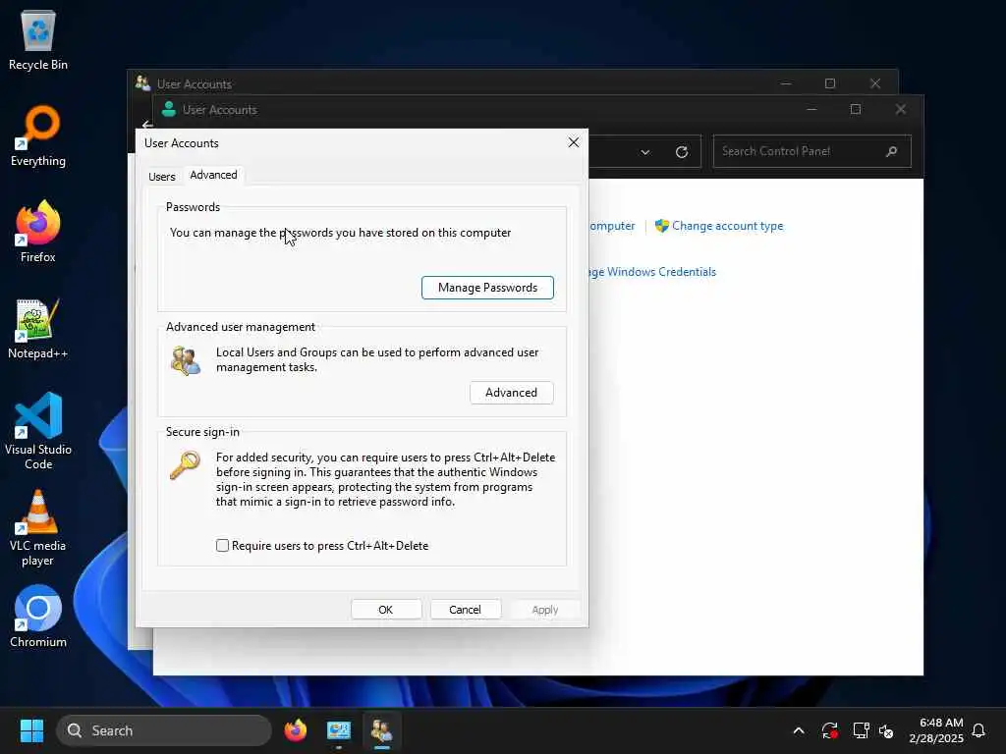
Task: Click the Advanced button for Local Users
Action: pyautogui.click(x=511, y=393)
